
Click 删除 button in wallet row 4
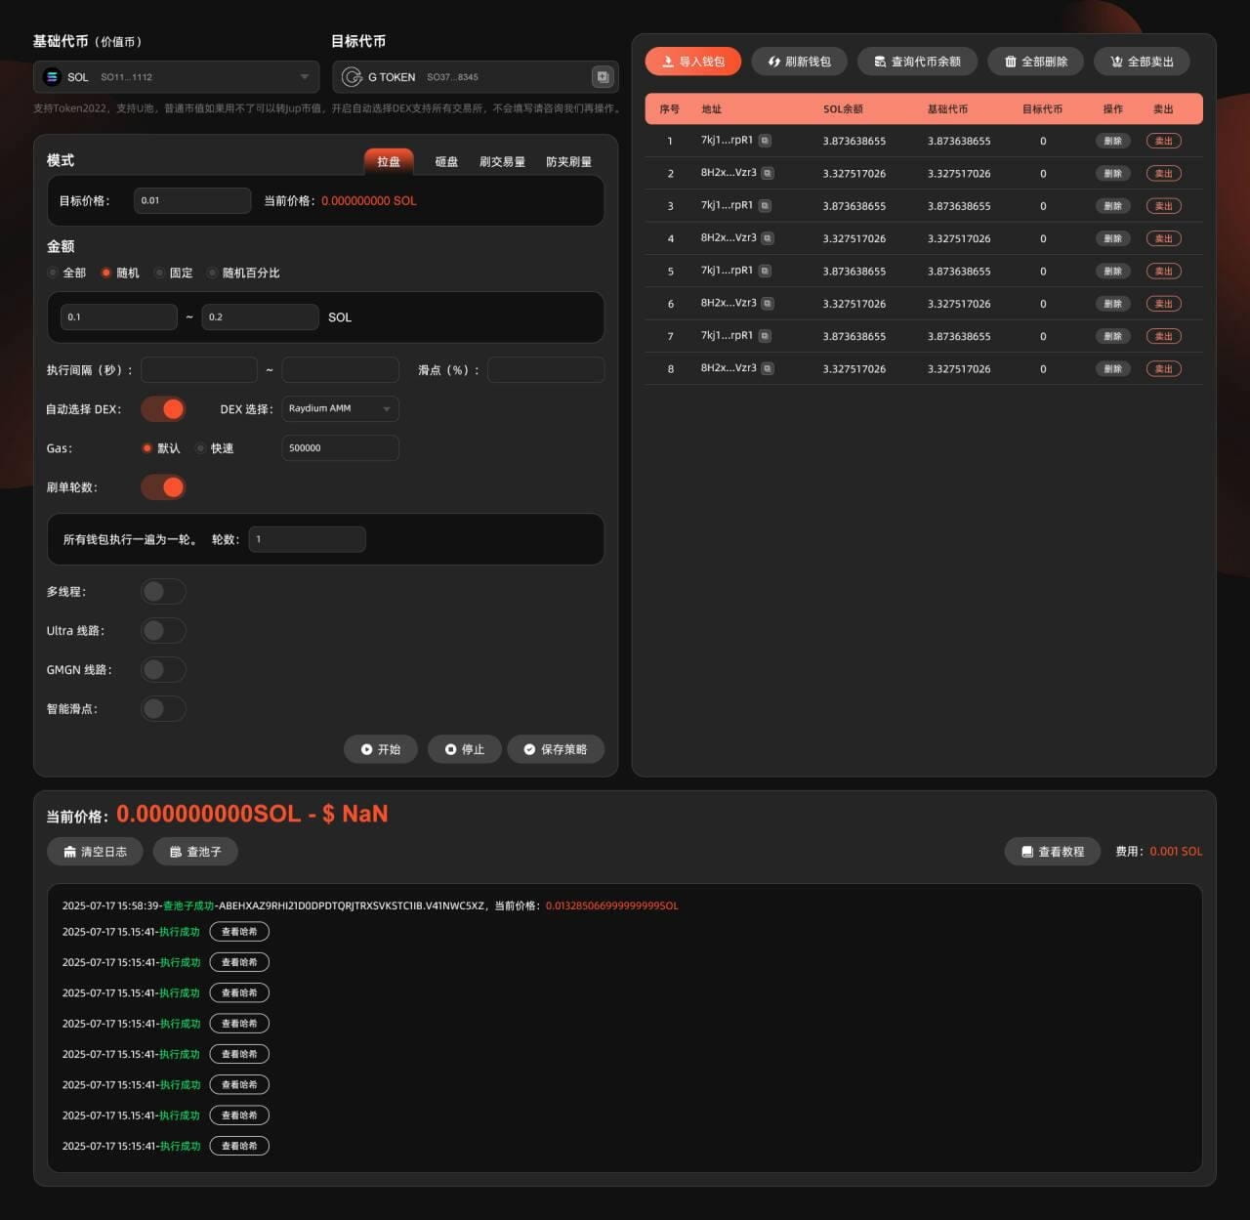1113,238
